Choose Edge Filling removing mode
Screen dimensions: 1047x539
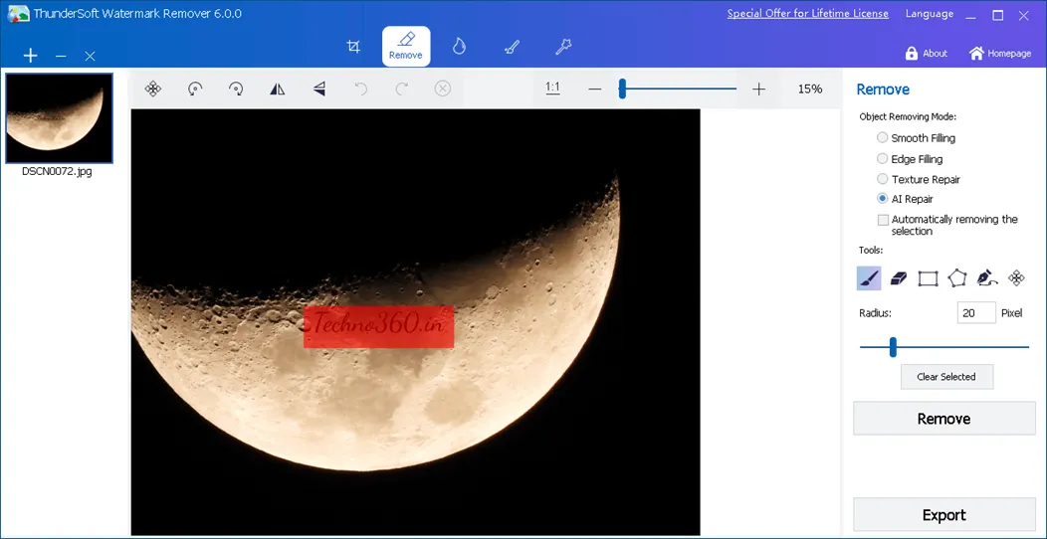[883, 159]
